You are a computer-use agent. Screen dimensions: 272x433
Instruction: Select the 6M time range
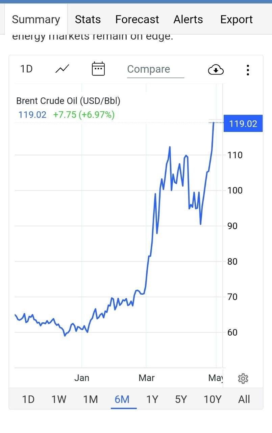point(122,400)
